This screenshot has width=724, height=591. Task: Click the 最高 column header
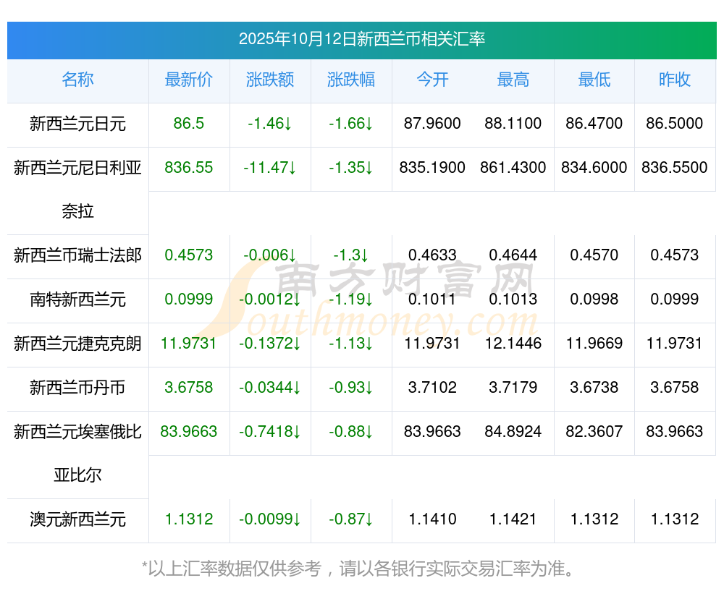[513, 80]
